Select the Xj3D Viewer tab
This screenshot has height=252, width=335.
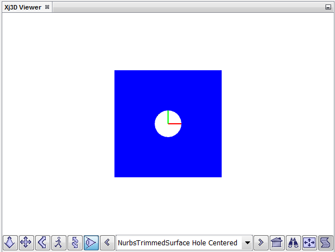coord(23,7)
